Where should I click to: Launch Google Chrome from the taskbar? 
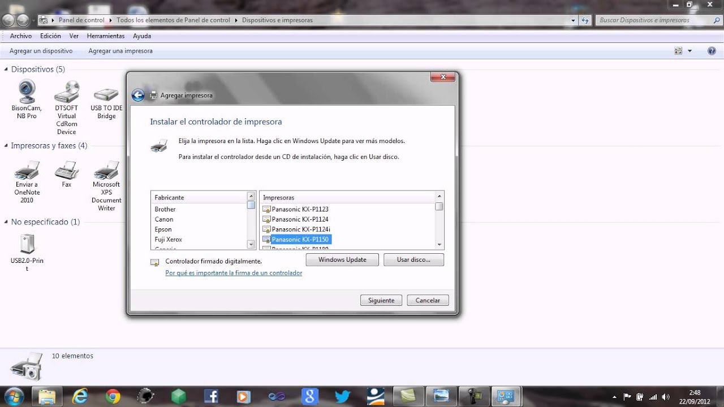113,396
